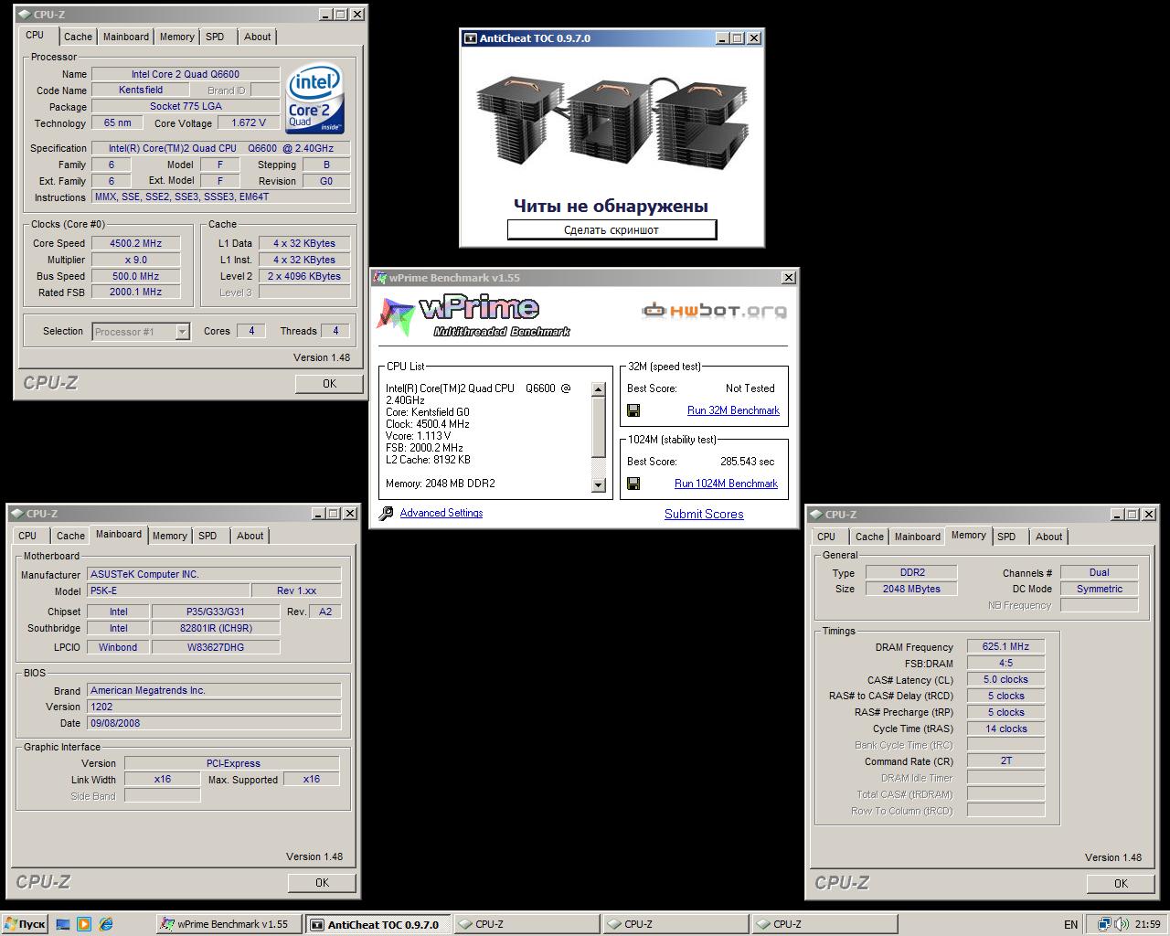Switch to wPrime Benchmark taskbar button

[x=229, y=924]
